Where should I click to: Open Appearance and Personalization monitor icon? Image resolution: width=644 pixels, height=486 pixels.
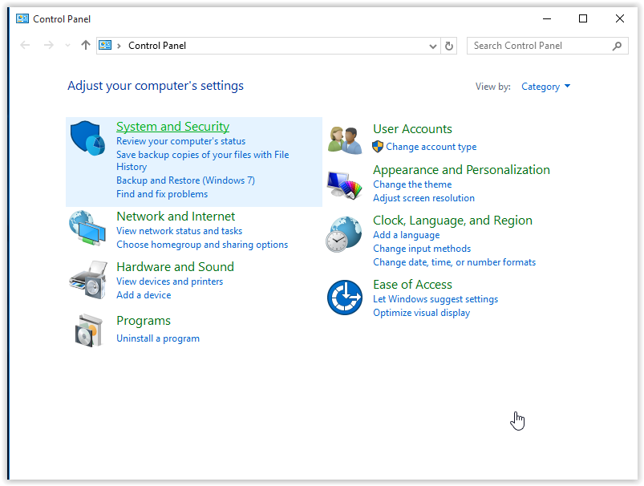click(x=345, y=185)
